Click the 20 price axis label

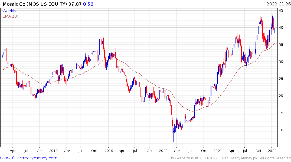coord(281,96)
